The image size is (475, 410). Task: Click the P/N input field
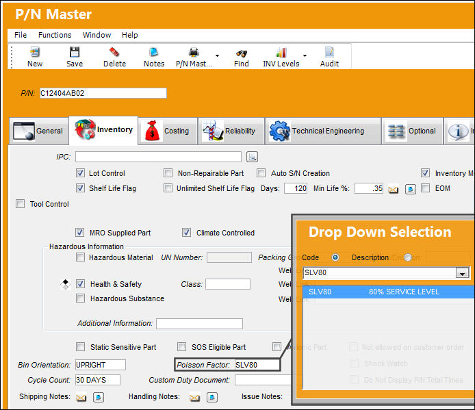[103, 93]
